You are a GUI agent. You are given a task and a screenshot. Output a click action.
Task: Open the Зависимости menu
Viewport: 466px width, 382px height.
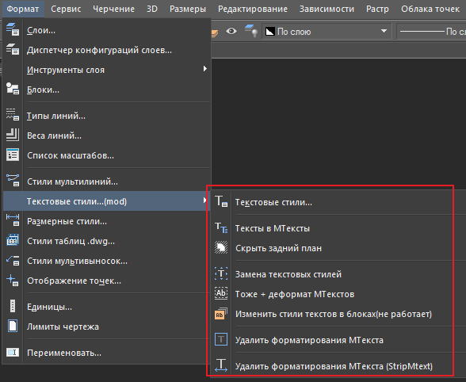click(x=327, y=9)
